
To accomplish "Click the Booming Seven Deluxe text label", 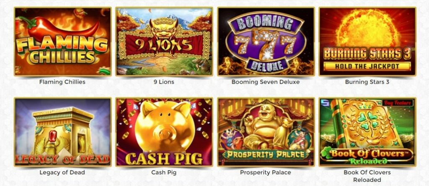I will [266, 82].
